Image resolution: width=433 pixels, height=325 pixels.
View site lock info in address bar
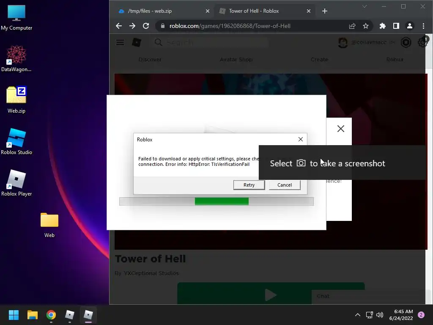click(163, 26)
